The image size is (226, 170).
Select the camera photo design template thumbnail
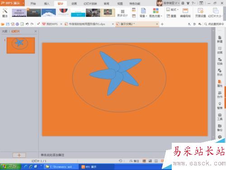click(93, 13)
